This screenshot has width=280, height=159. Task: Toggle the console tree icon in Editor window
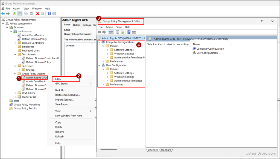tap(111, 32)
